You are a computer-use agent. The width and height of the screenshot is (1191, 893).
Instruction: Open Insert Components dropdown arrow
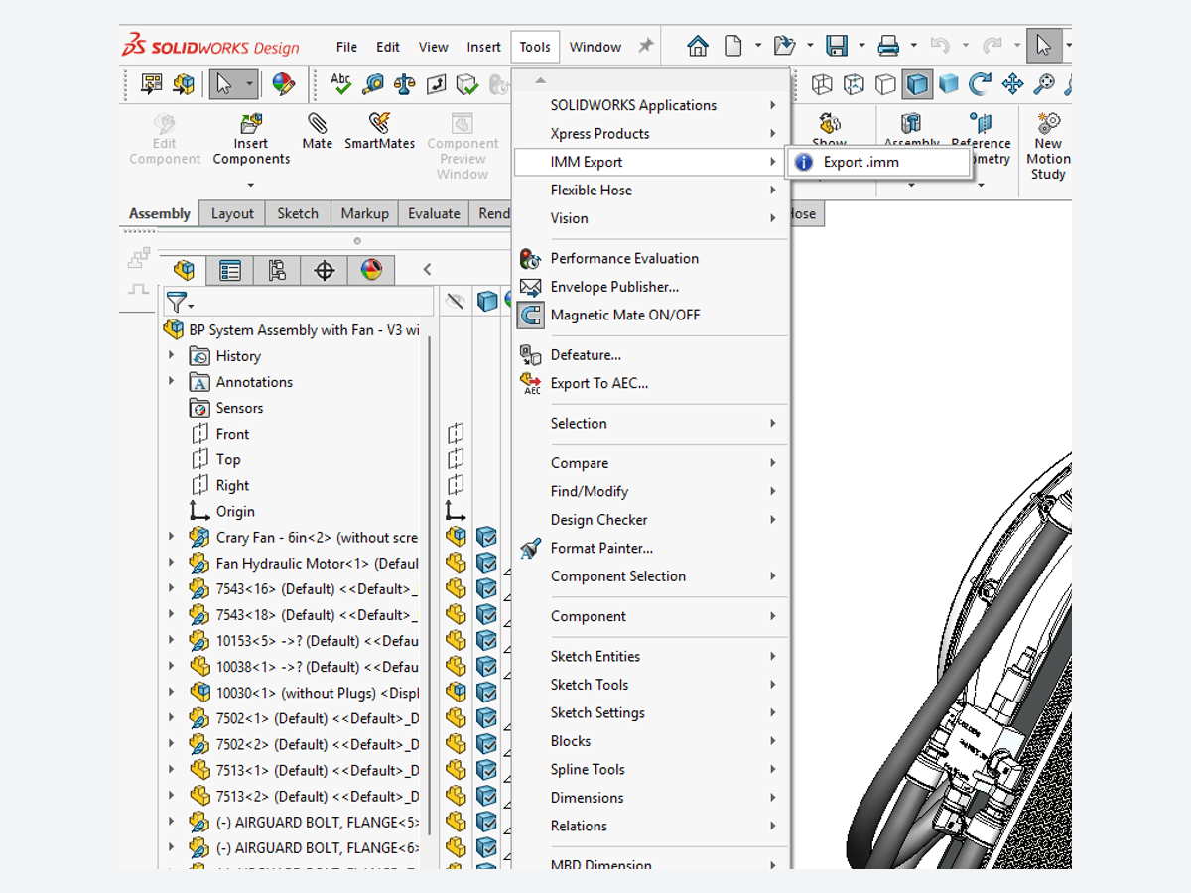coord(251,185)
